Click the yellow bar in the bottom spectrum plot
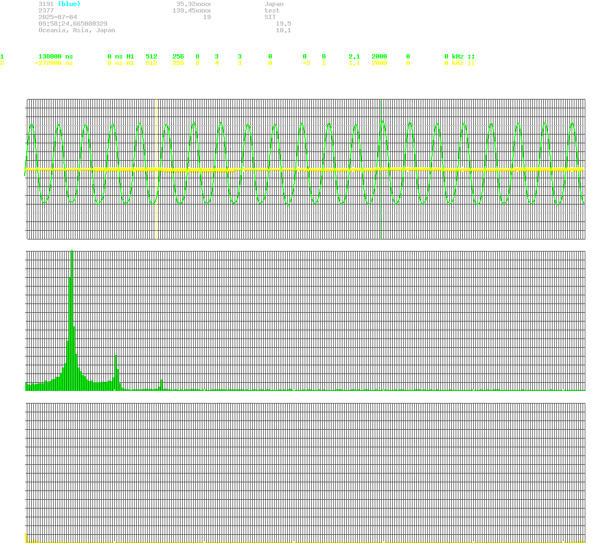The width and height of the screenshot is (599, 555). click(x=26, y=538)
